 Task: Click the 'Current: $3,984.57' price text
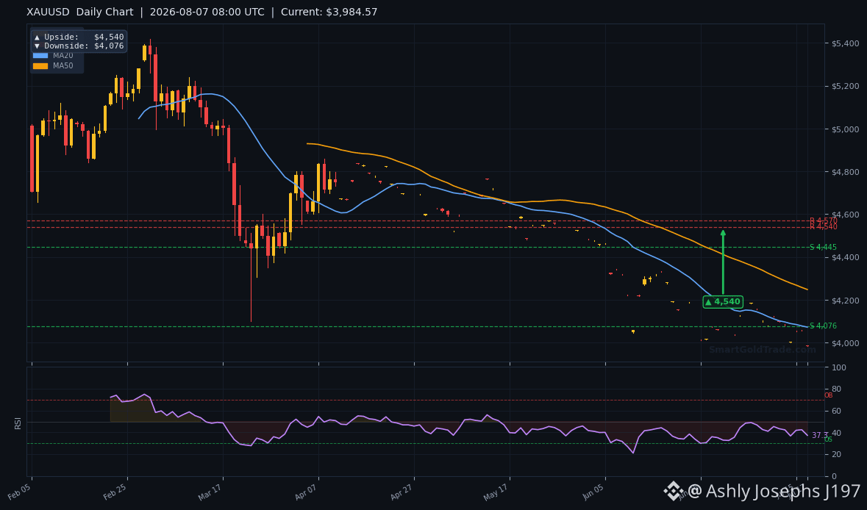tap(329, 12)
